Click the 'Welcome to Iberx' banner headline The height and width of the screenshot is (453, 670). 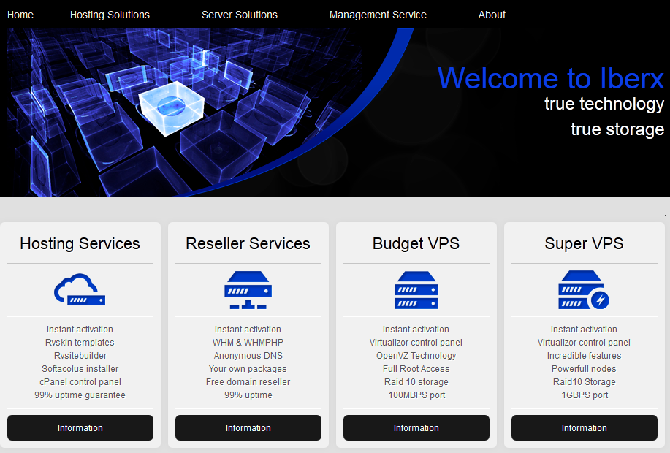(x=551, y=78)
